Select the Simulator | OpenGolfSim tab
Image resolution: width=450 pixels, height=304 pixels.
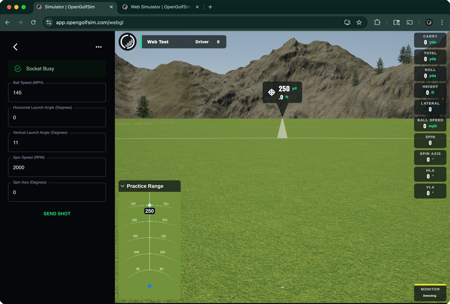(x=73, y=7)
